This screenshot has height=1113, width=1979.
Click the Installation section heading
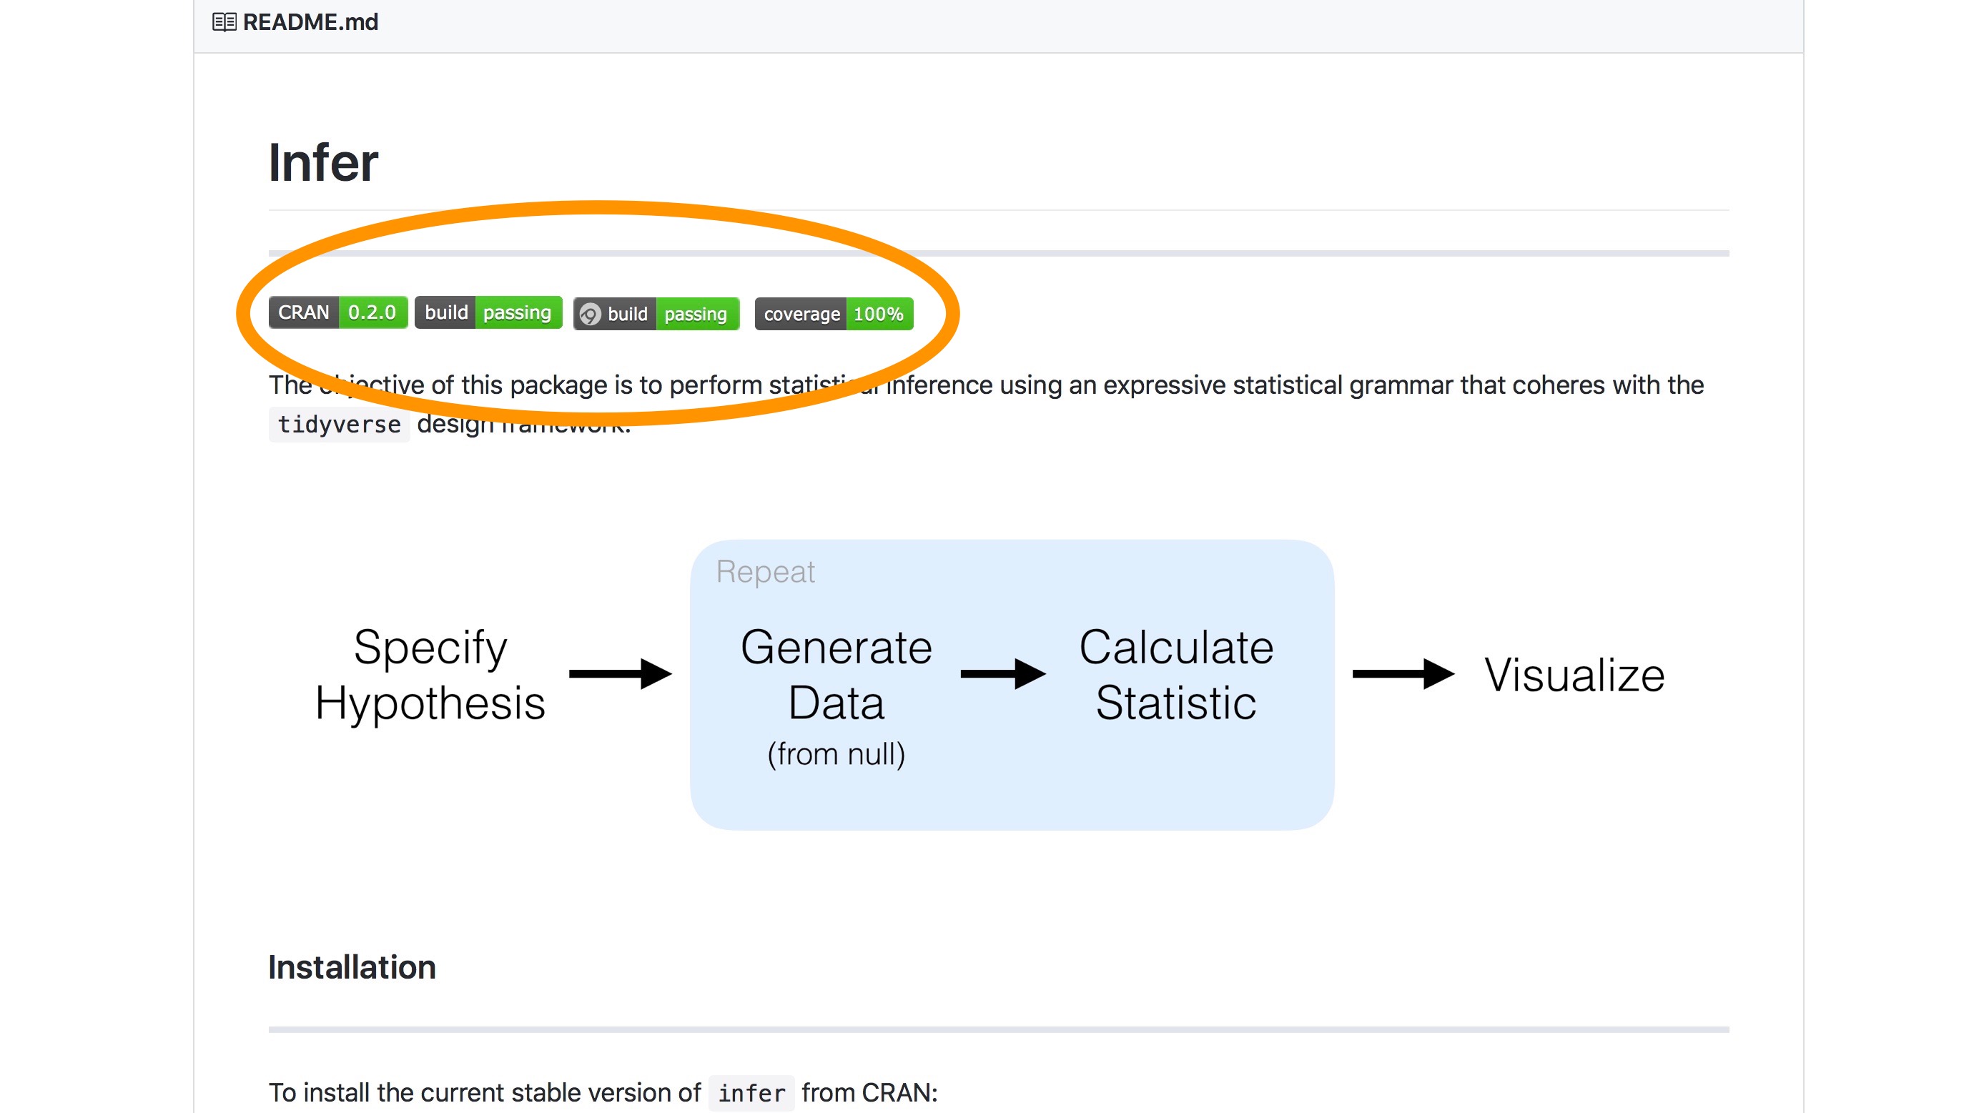pyautogui.click(x=352, y=967)
